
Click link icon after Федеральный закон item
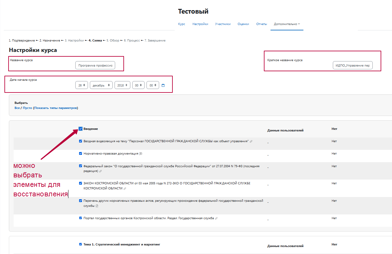pos(101,171)
